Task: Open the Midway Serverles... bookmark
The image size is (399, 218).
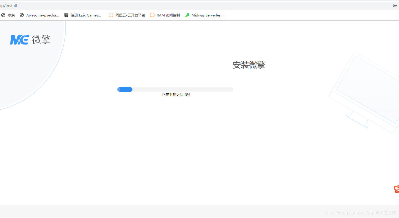Action: point(204,15)
